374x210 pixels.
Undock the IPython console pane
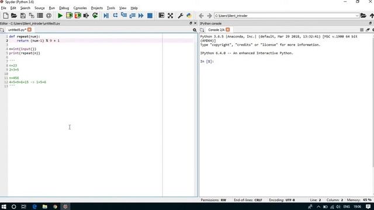pos(370,23)
